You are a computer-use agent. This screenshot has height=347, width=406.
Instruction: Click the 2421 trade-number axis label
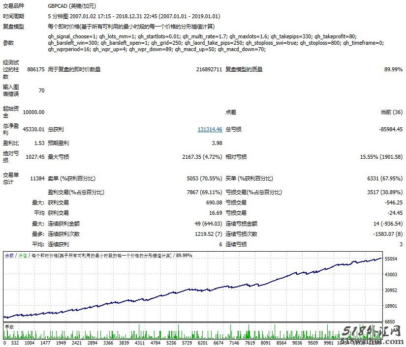(77, 343)
